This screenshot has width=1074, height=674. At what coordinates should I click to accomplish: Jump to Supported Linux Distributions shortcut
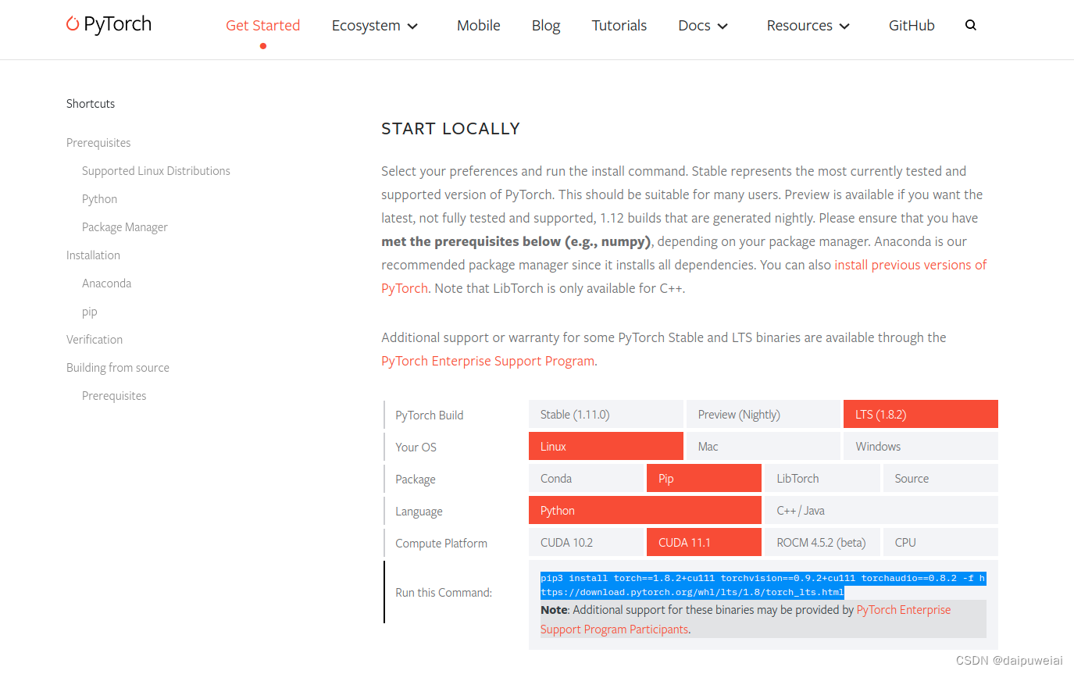point(156,171)
